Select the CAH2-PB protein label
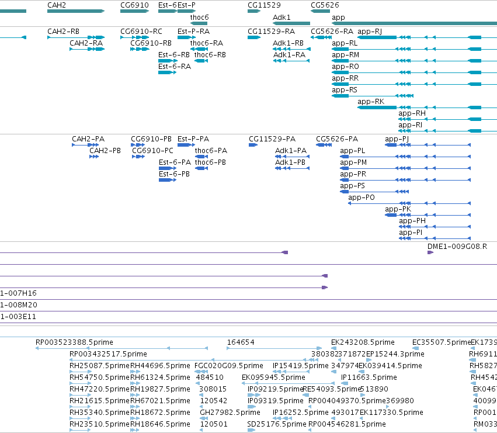Viewport: 497px width, 433px height. pos(105,151)
